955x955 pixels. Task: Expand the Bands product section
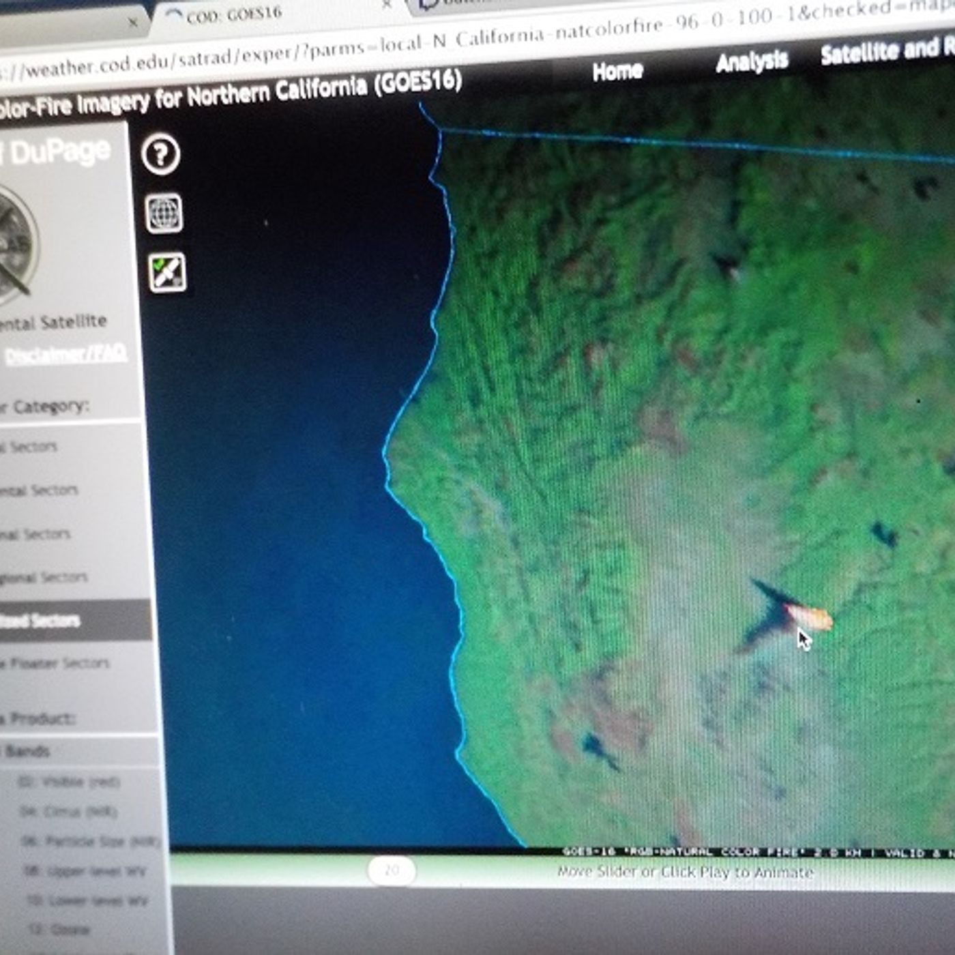coord(78,751)
